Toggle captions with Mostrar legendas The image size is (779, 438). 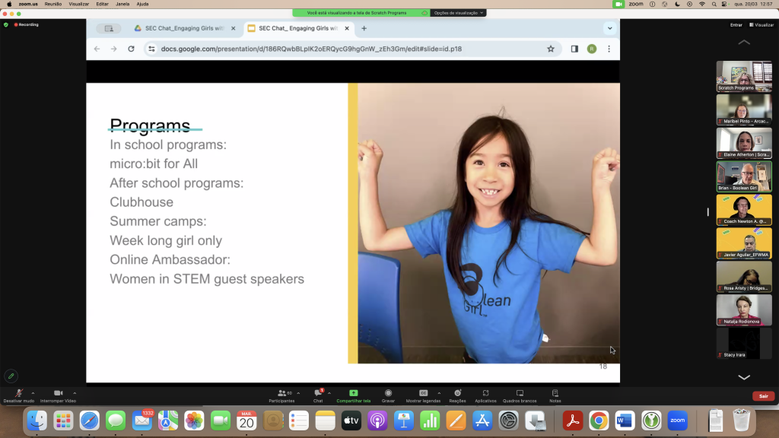pos(423,395)
